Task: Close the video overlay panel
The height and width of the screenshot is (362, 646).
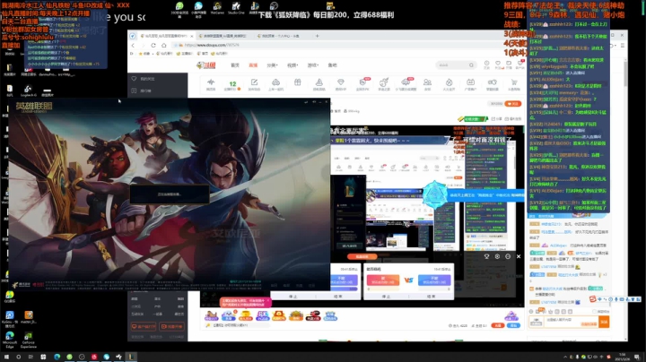Action: [x=519, y=256]
